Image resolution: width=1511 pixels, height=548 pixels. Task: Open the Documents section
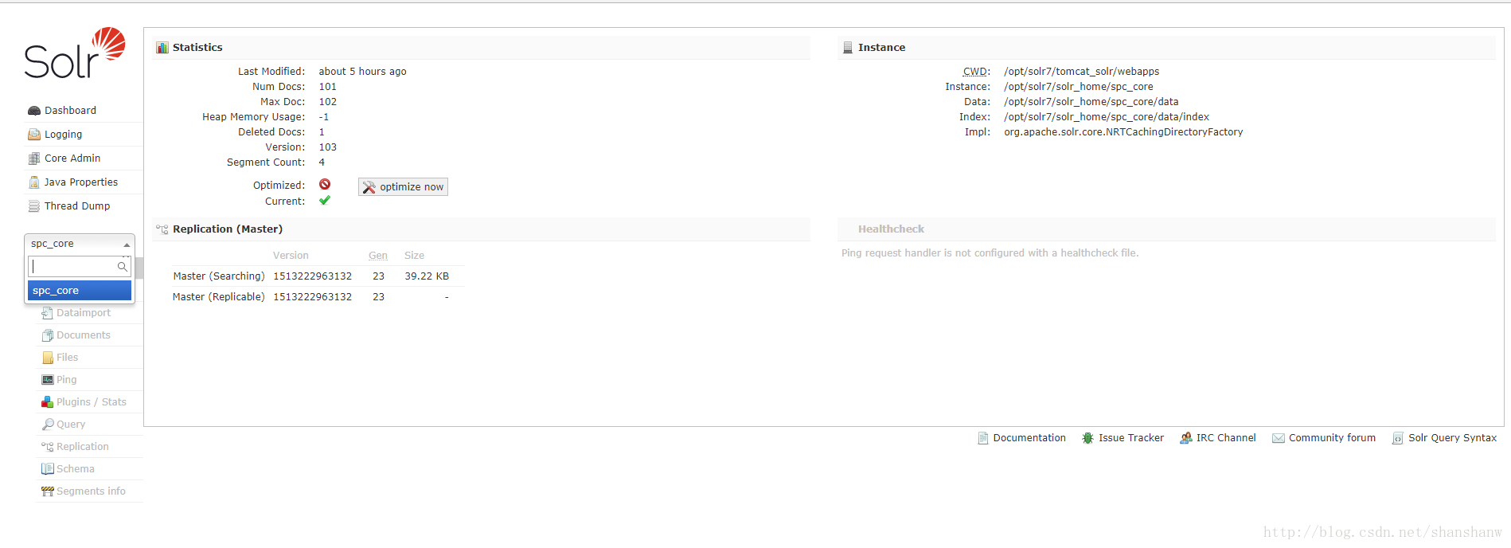(x=84, y=335)
